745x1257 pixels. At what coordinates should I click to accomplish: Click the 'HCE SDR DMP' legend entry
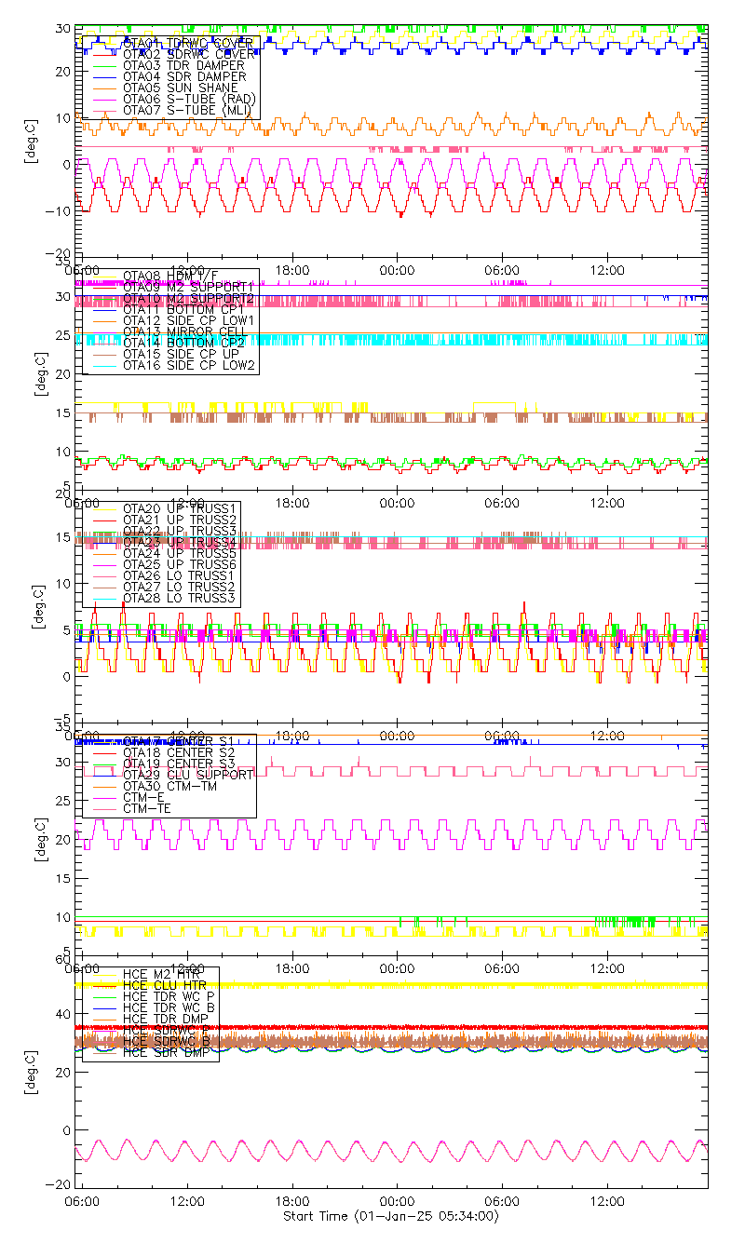(x=165, y=1052)
